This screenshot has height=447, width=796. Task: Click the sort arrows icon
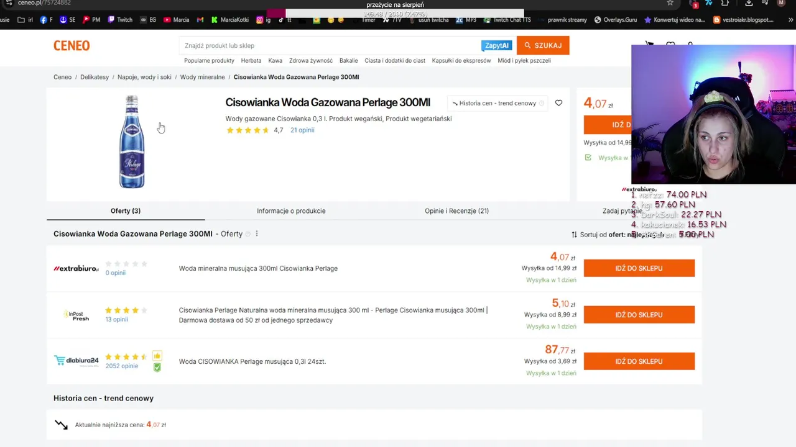tap(574, 235)
